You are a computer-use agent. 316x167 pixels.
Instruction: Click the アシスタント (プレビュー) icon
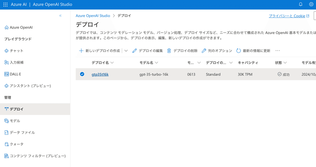click(x=6, y=86)
